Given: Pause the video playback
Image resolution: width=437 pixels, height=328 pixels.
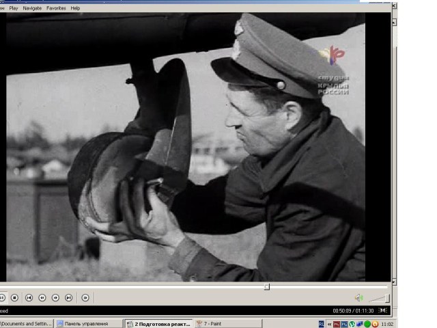Looking at the screenshot, I should 2,298.
